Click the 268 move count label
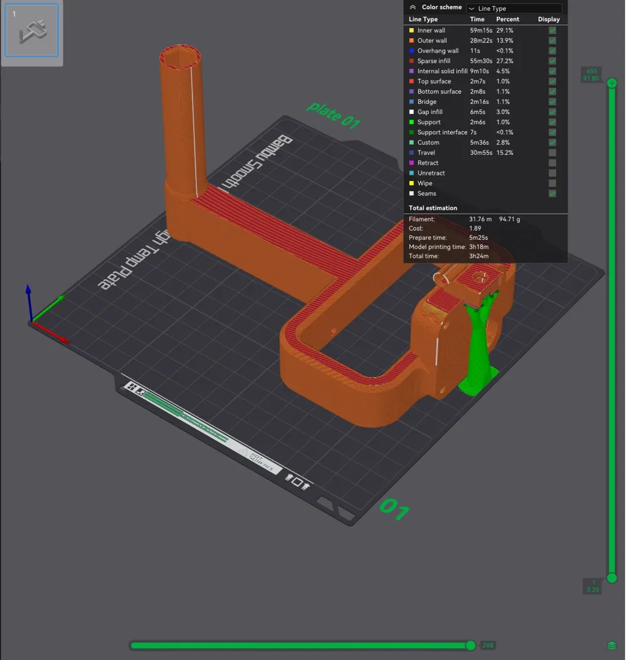Image resolution: width=627 pixels, height=660 pixels. [x=487, y=646]
